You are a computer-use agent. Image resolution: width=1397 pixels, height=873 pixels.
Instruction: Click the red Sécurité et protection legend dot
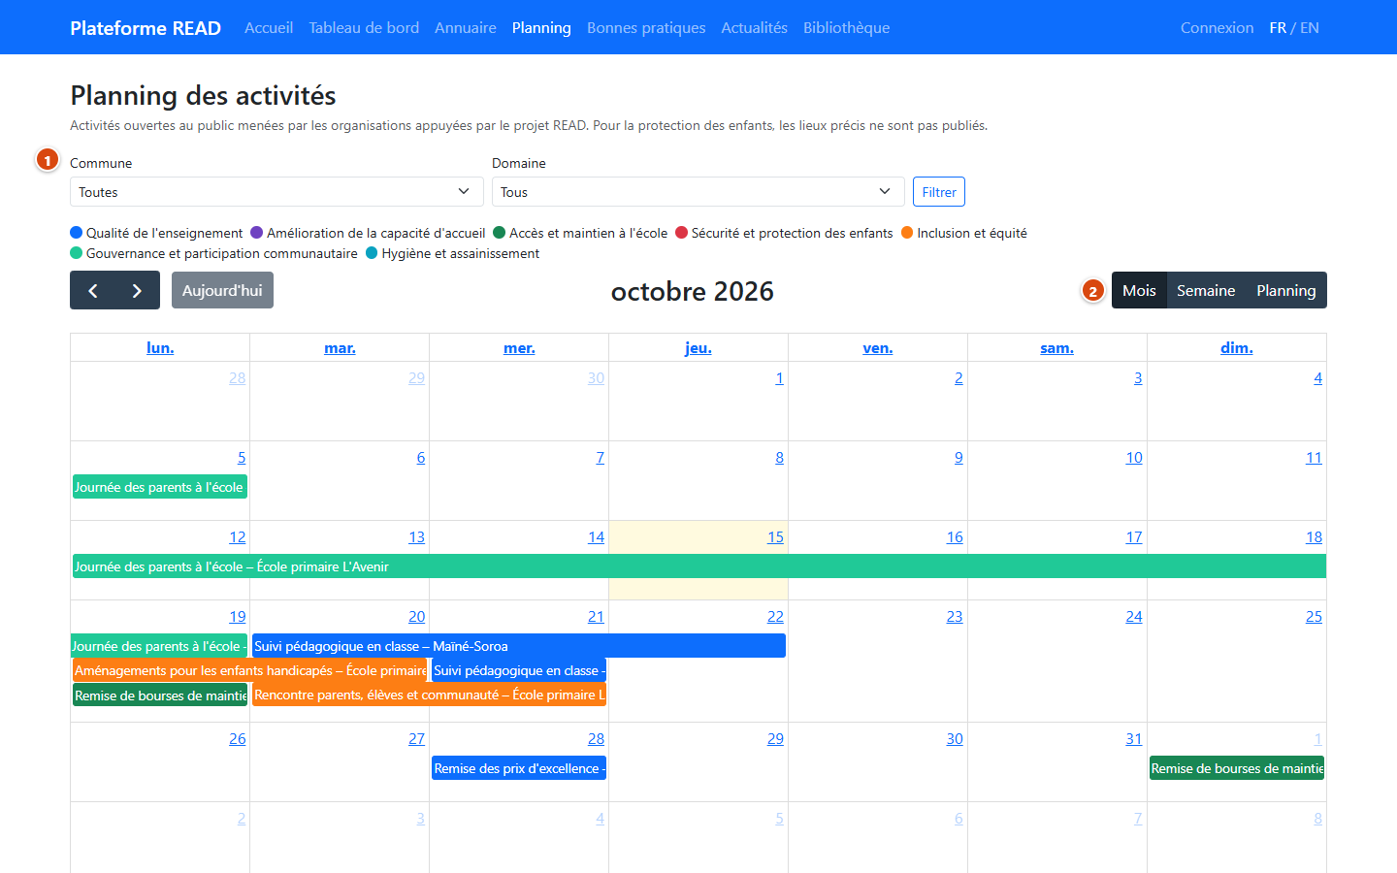click(682, 233)
